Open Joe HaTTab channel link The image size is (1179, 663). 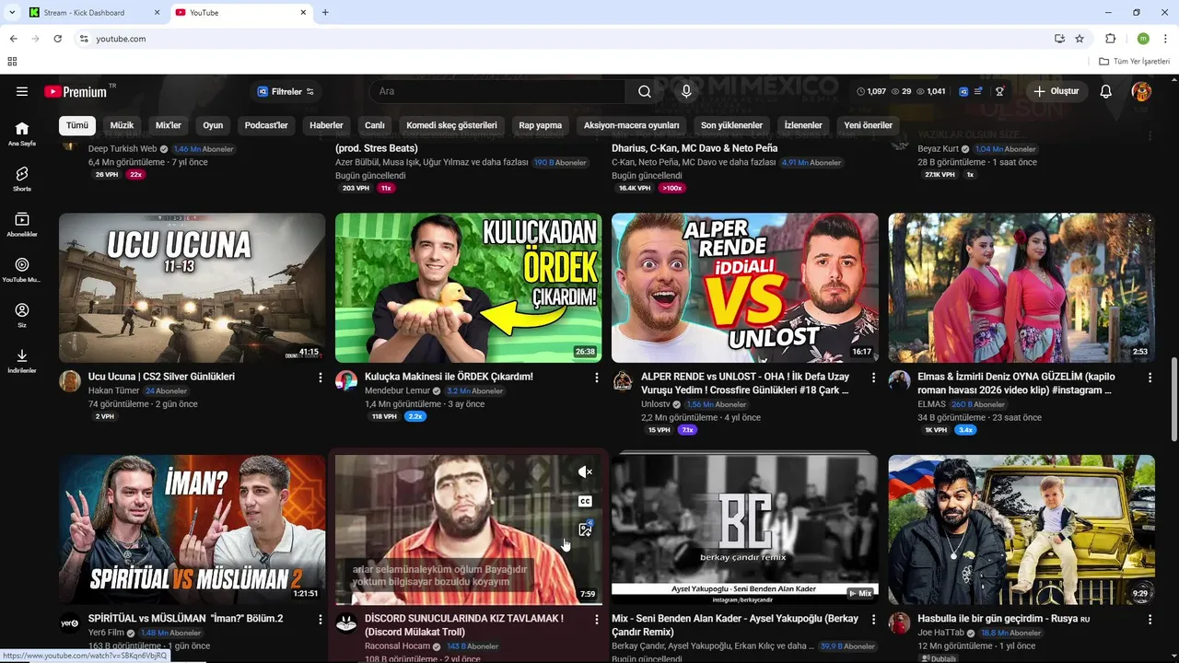(x=941, y=633)
